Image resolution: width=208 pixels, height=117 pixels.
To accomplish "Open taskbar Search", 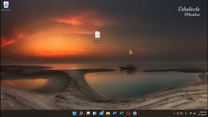I will [81, 113].
